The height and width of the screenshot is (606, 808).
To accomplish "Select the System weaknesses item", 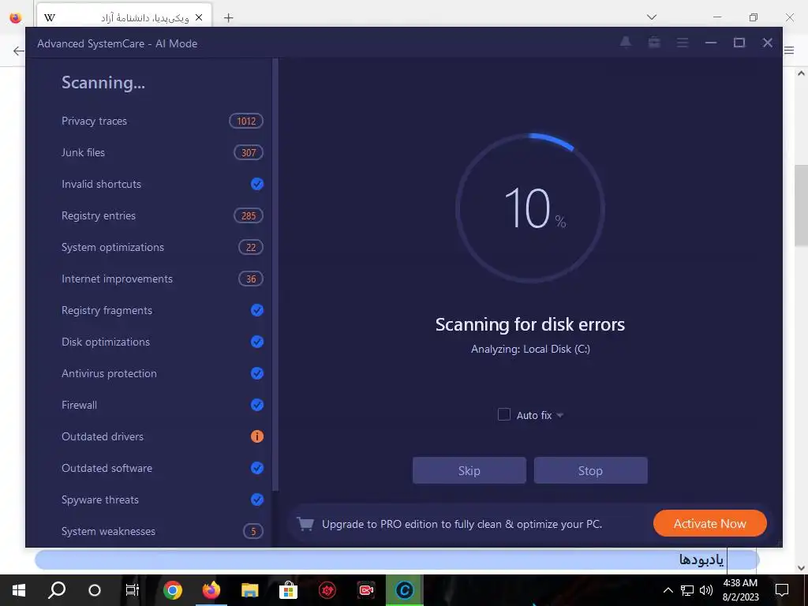I will click(108, 531).
